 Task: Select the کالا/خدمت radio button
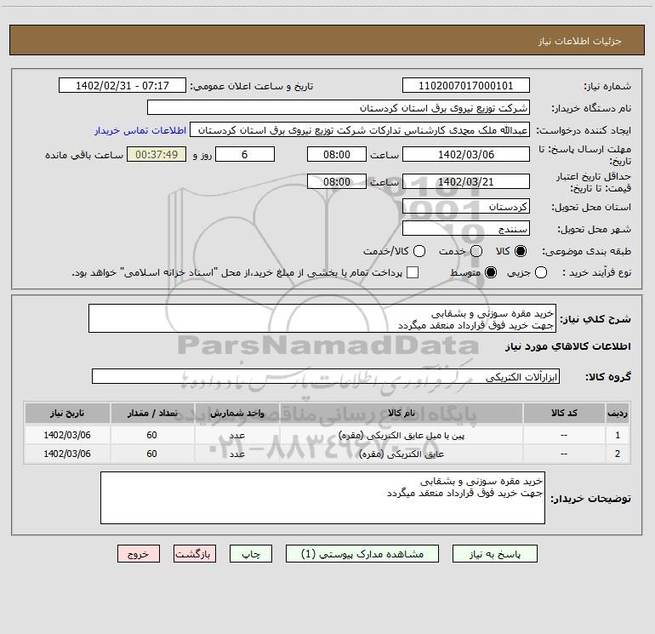(419, 251)
